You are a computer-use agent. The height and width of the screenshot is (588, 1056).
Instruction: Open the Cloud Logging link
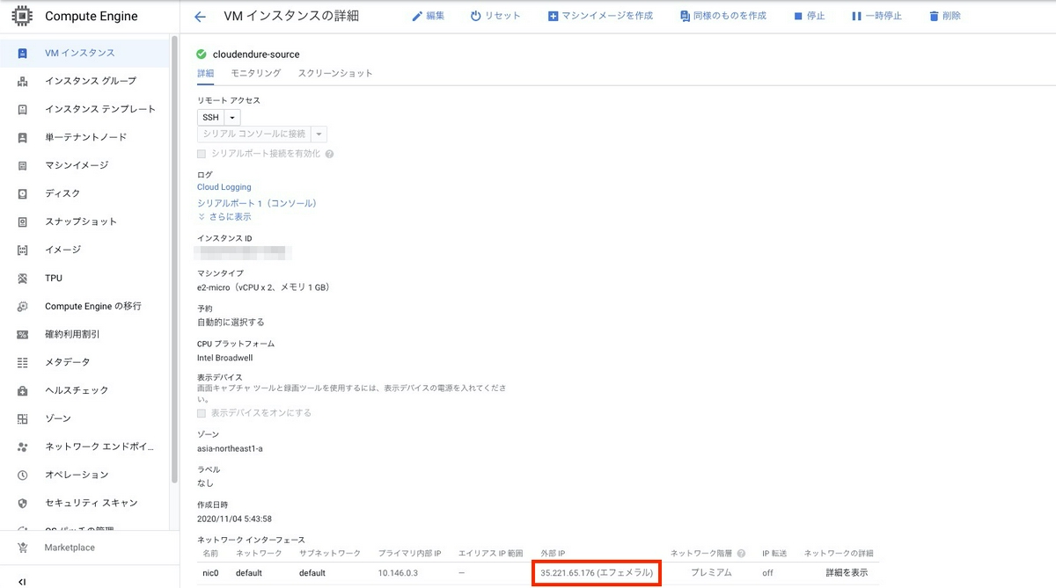(224, 187)
